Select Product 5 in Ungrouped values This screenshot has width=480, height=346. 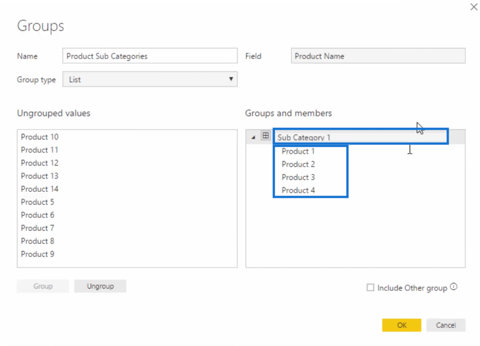[37, 202]
